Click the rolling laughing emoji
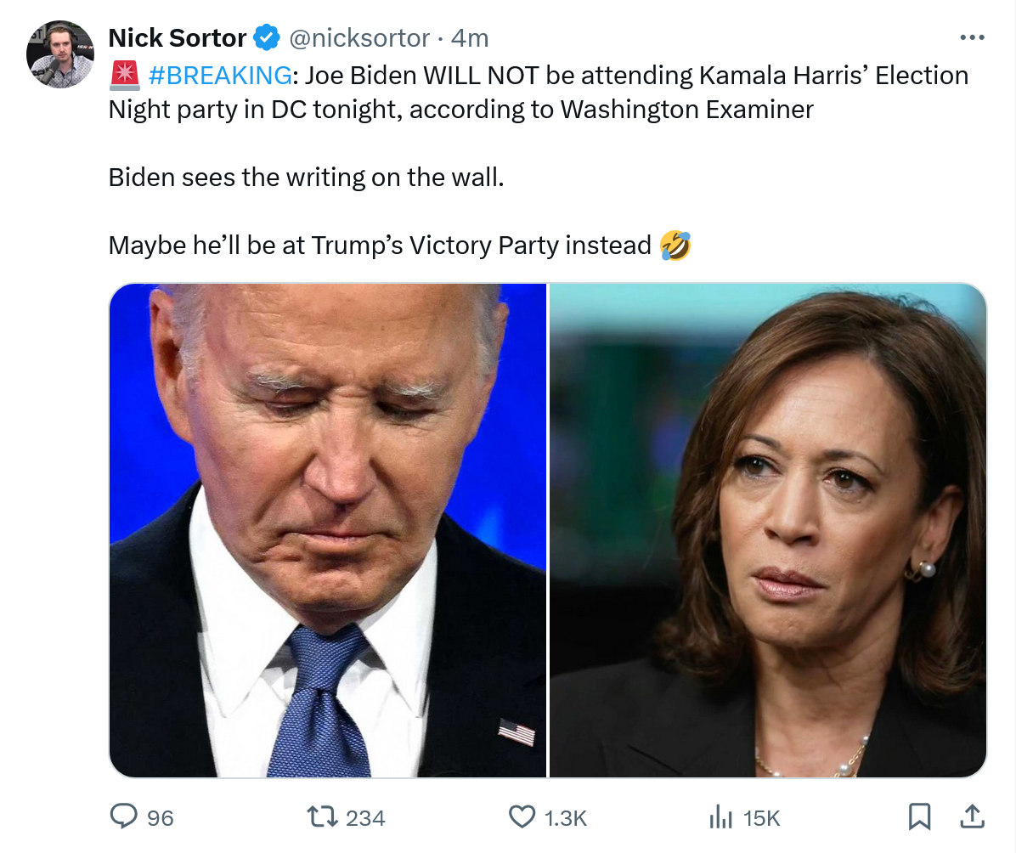This screenshot has width=1016, height=853. [675, 246]
